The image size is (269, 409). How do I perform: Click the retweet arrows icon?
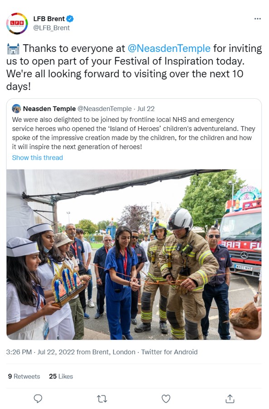coord(102,399)
